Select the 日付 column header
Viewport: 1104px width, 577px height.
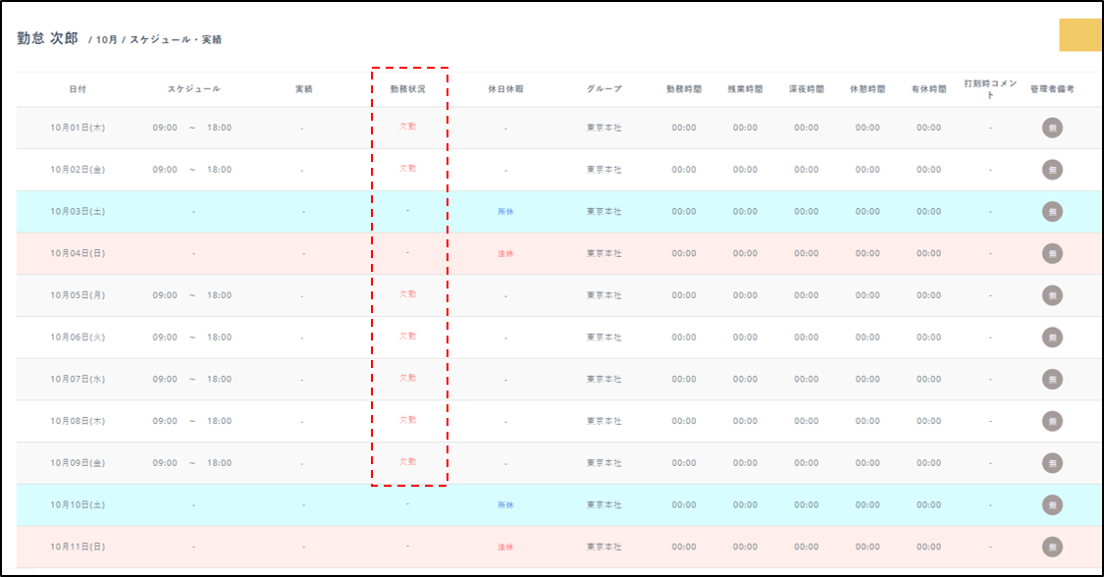[78, 88]
